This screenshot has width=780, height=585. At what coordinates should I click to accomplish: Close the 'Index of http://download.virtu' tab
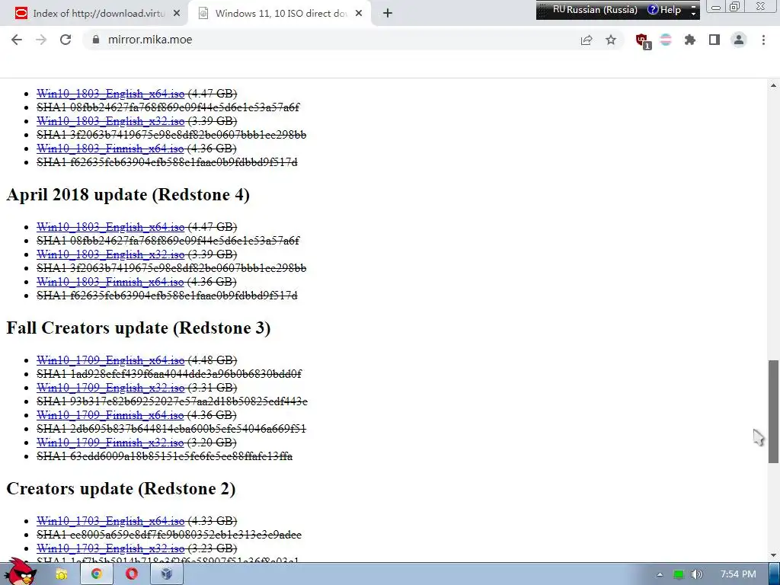pos(177,14)
